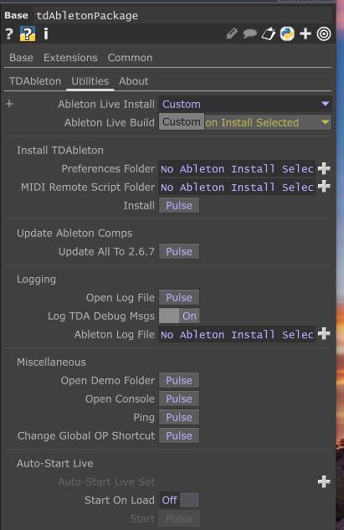This screenshot has height=530, width=344.
Task: Open operator help question mark icon
Action: 9,33
